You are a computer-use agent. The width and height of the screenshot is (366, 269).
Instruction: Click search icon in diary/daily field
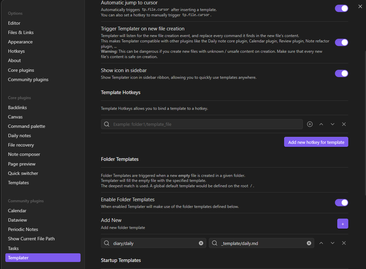pyautogui.click(x=107, y=243)
